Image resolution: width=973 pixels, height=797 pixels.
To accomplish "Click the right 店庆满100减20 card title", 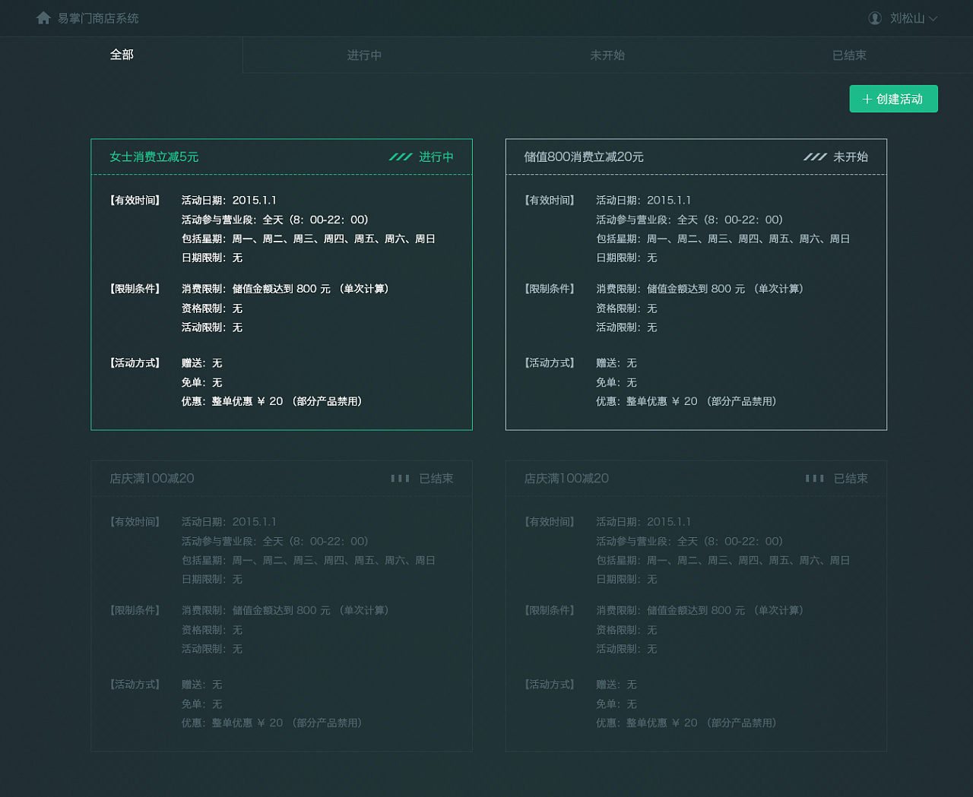I will (x=566, y=479).
